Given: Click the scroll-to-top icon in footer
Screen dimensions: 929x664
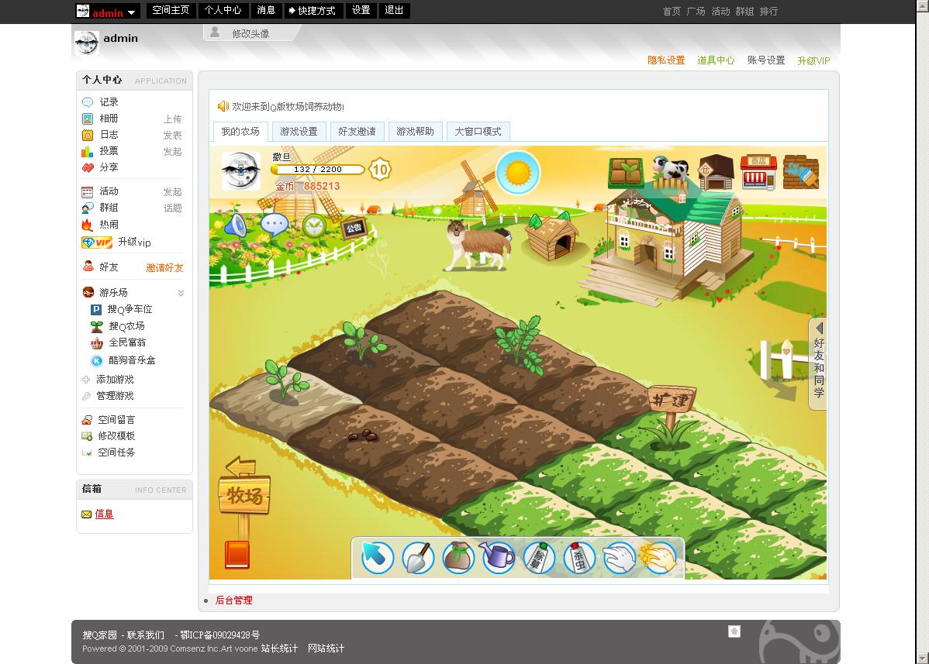Looking at the screenshot, I should pyautogui.click(x=734, y=631).
